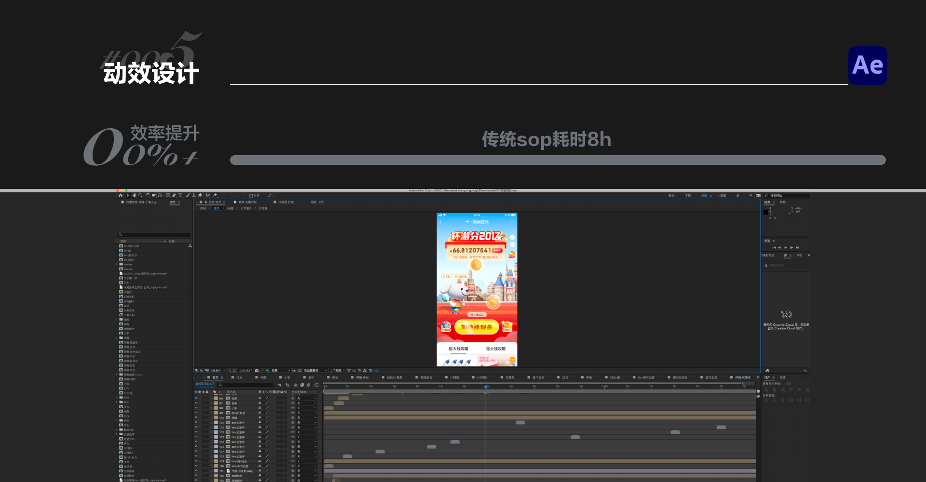Screen dimensions: 926x482
Task: Select the Pen tool
Action: pos(174,195)
